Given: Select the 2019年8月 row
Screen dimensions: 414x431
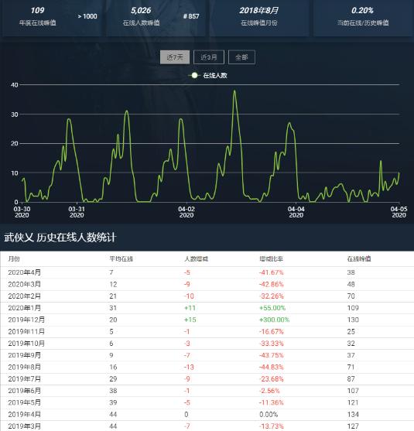Looking at the screenshot, I should (x=207, y=367).
